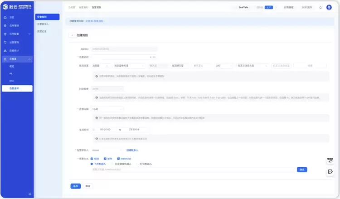The height and width of the screenshot is (199, 340).
Task: Click the floating flow diagram icon
Action: [x=330, y=160]
